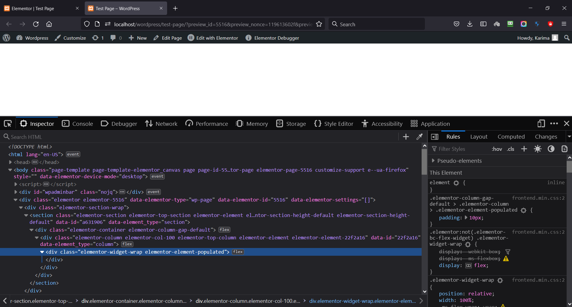The width and height of the screenshot is (572, 307).
Task: Toggle the 3-pane inspector view
Action: [435, 137]
